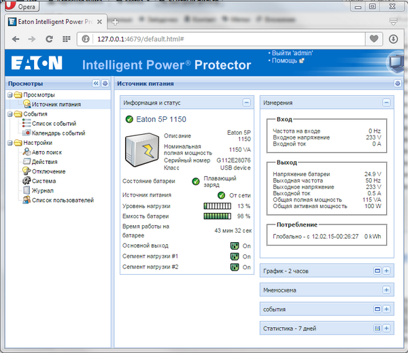
Task: Click the Емкость батареи capacity bar
Action: click(218, 216)
